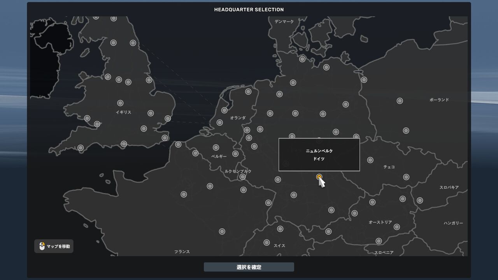498x280 pixels.
Task: Click ドイツ country name in the tooltip
Action: [319, 159]
